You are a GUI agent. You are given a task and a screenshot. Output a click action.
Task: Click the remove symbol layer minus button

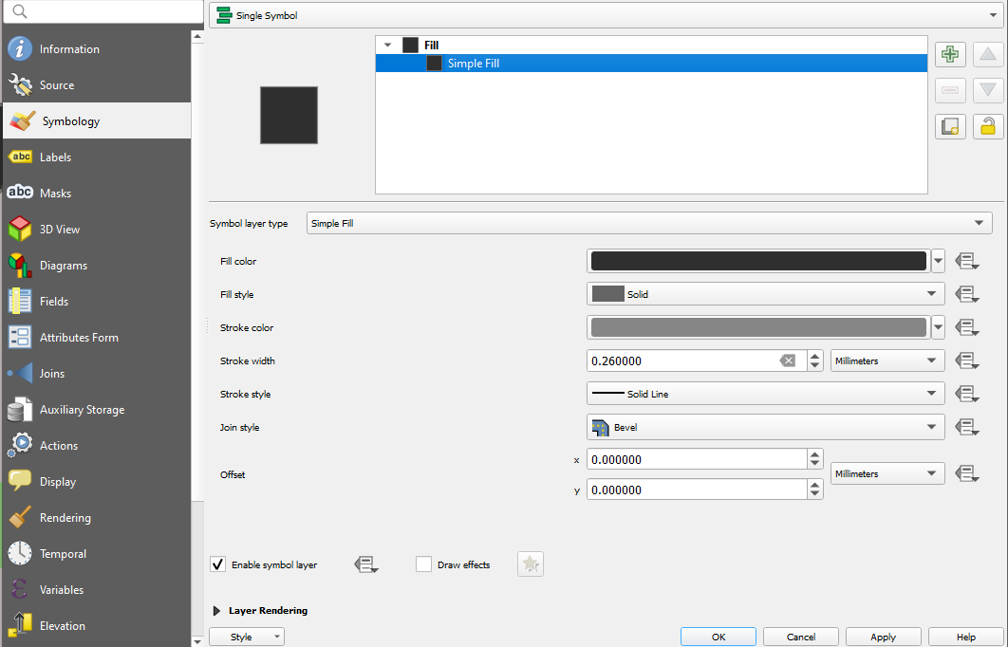pyautogui.click(x=950, y=90)
